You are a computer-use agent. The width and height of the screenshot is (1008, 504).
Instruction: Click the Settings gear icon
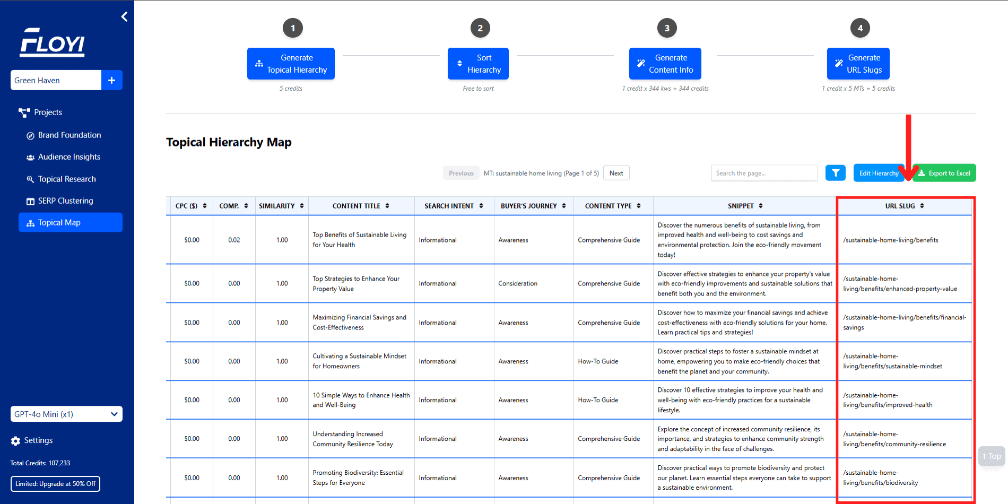(15, 441)
